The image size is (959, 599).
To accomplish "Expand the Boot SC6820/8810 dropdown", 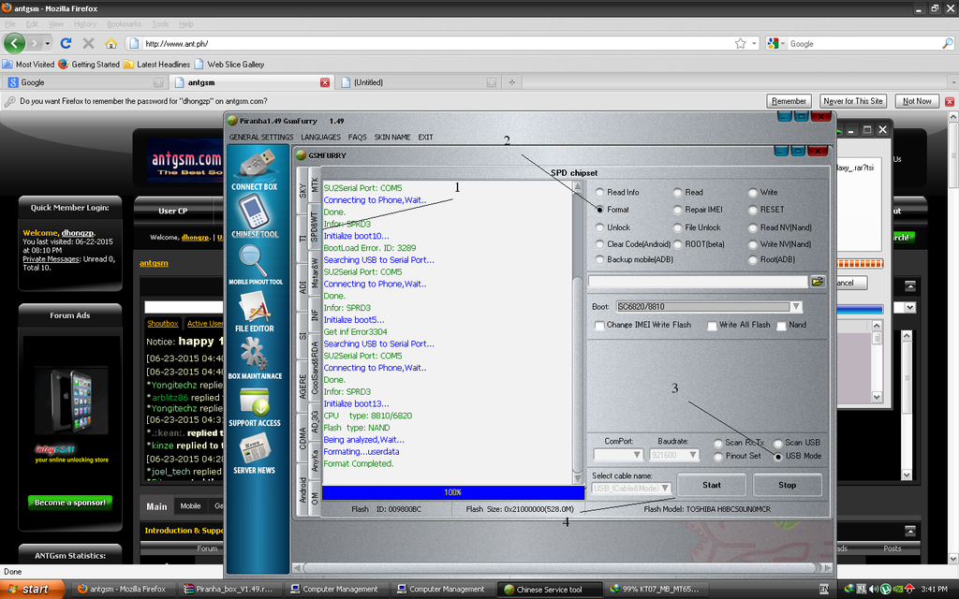I will click(x=796, y=307).
